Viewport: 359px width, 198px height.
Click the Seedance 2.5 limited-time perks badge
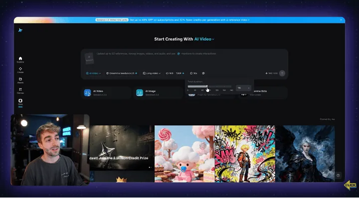coord(112,20)
